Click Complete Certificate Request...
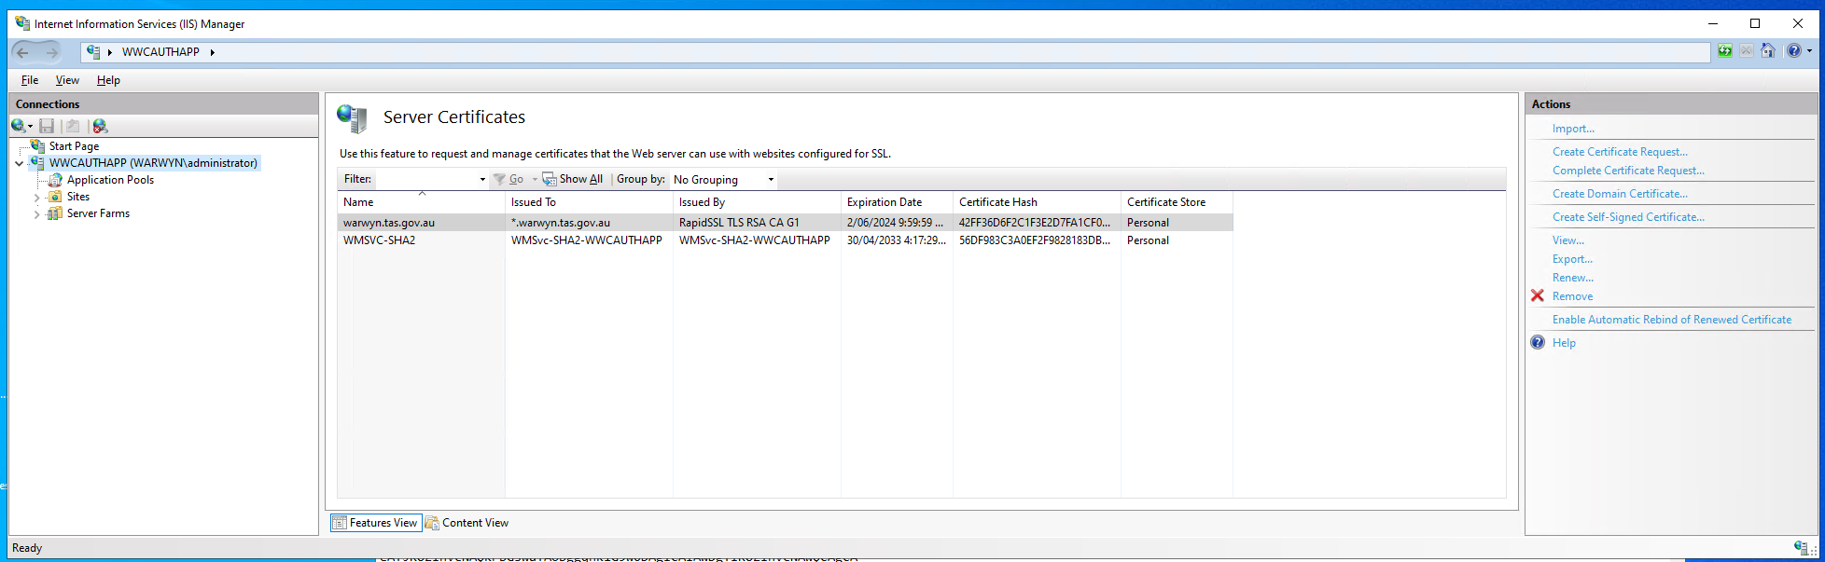This screenshot has height=562, width=1825. pyautogui.click(x=1628, y=171)
